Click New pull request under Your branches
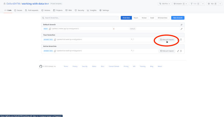The image size is (224, 117). 167,40
